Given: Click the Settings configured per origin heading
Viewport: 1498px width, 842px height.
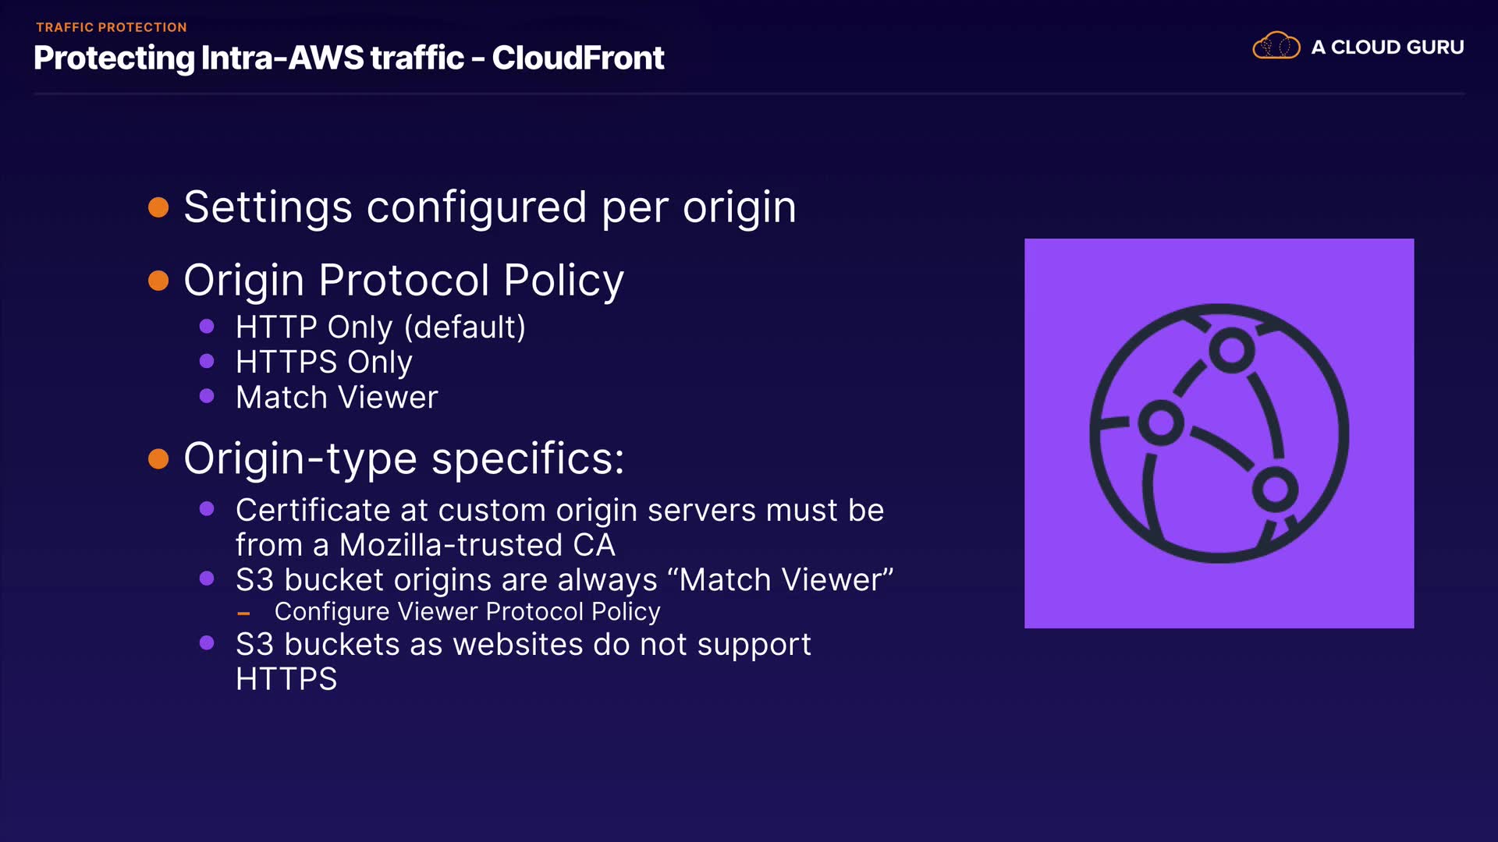Looking at the screenshot, I should (490, 207).
